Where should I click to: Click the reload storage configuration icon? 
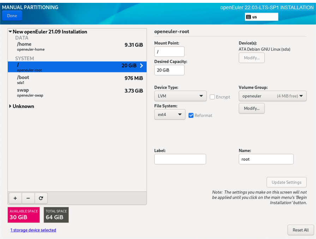[41, 198]
